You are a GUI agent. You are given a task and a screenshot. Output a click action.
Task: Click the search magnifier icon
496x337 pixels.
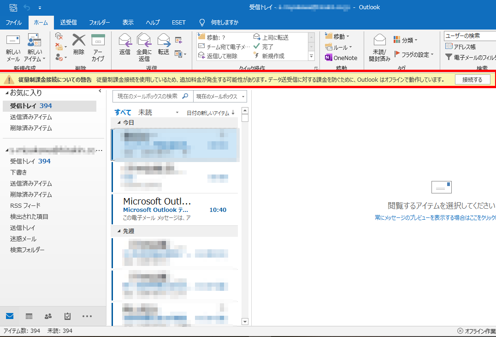click(185, 96)
